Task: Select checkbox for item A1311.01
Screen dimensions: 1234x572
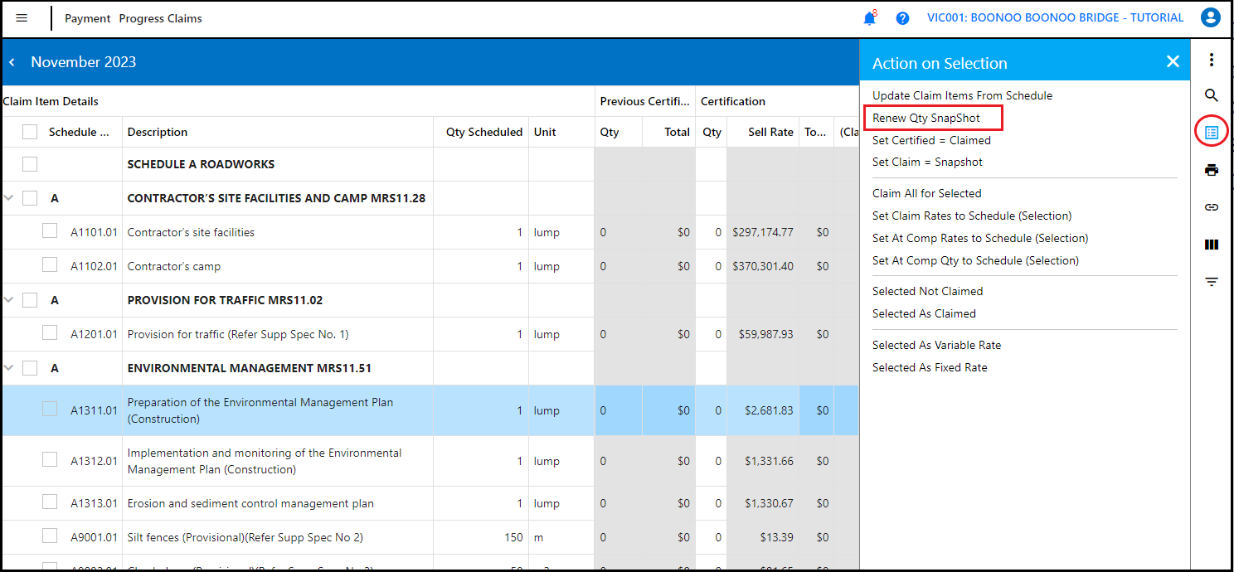Action: pos(50,409)
